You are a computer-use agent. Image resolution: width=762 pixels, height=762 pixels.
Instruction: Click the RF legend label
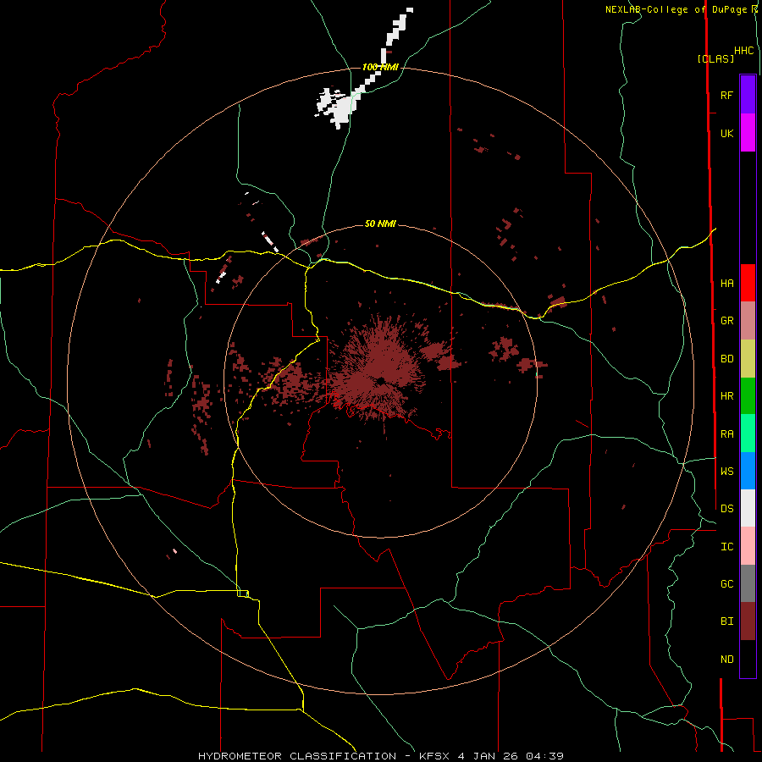[726, 95]
